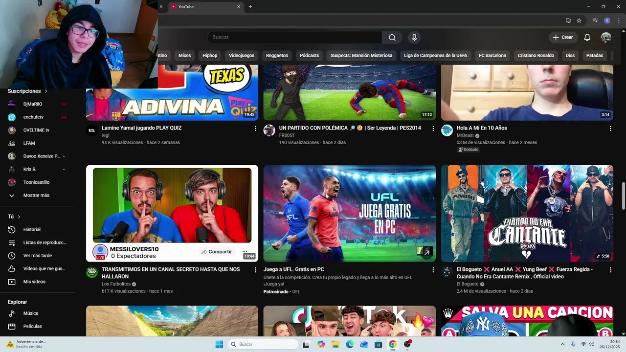The image size is (626, 352).
Task: Open options for TRANSMITIMOS EN UN CANAL SECRETO video
Action: (x=255, y=270)
